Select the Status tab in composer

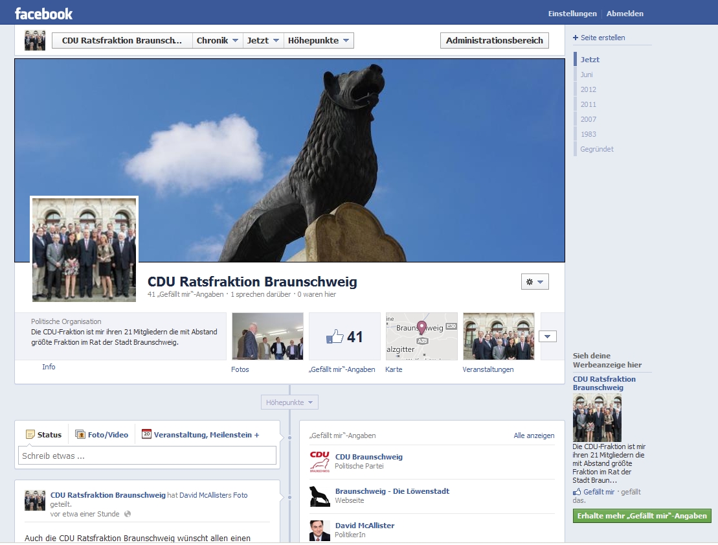[x=43, y=435]
